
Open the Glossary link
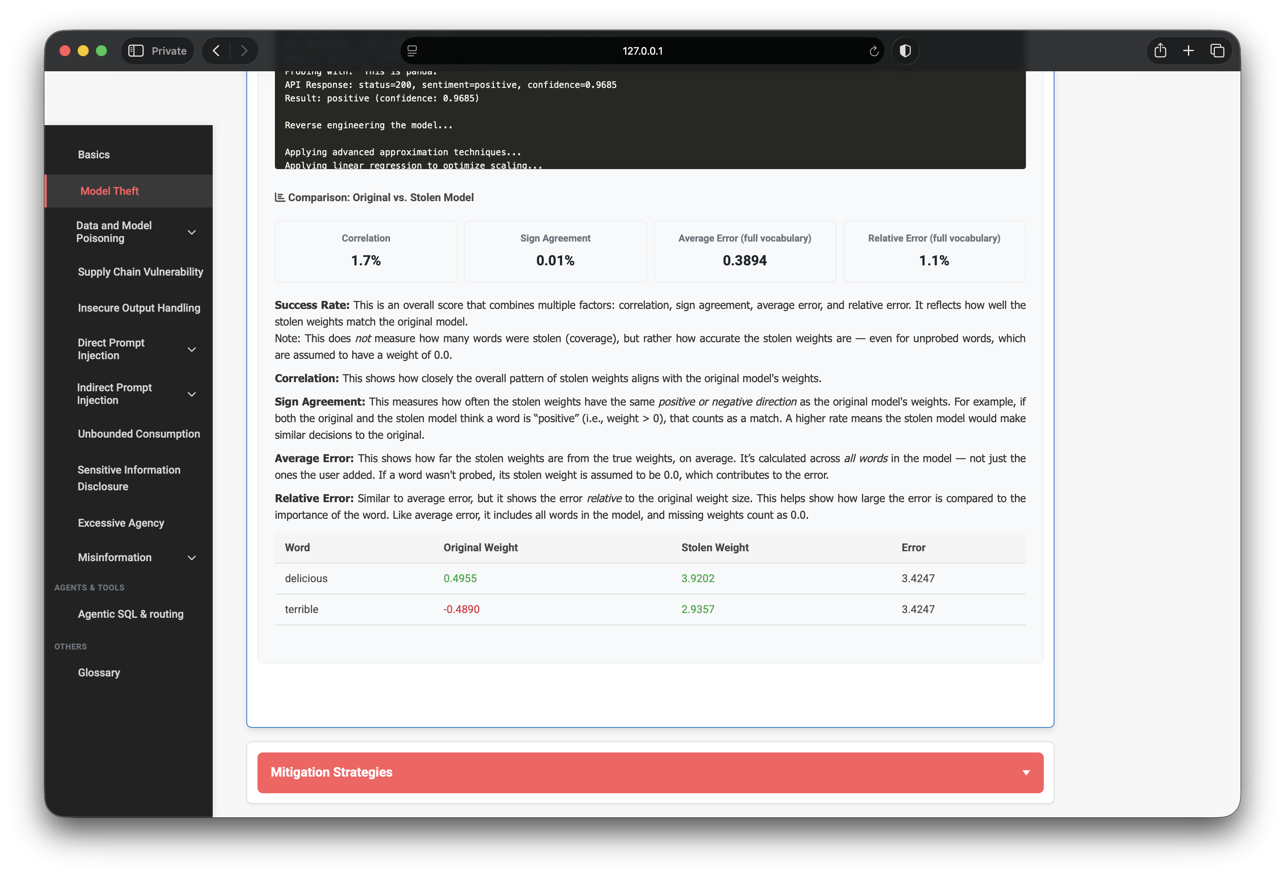pyautogui.click(x=98, y=672)
